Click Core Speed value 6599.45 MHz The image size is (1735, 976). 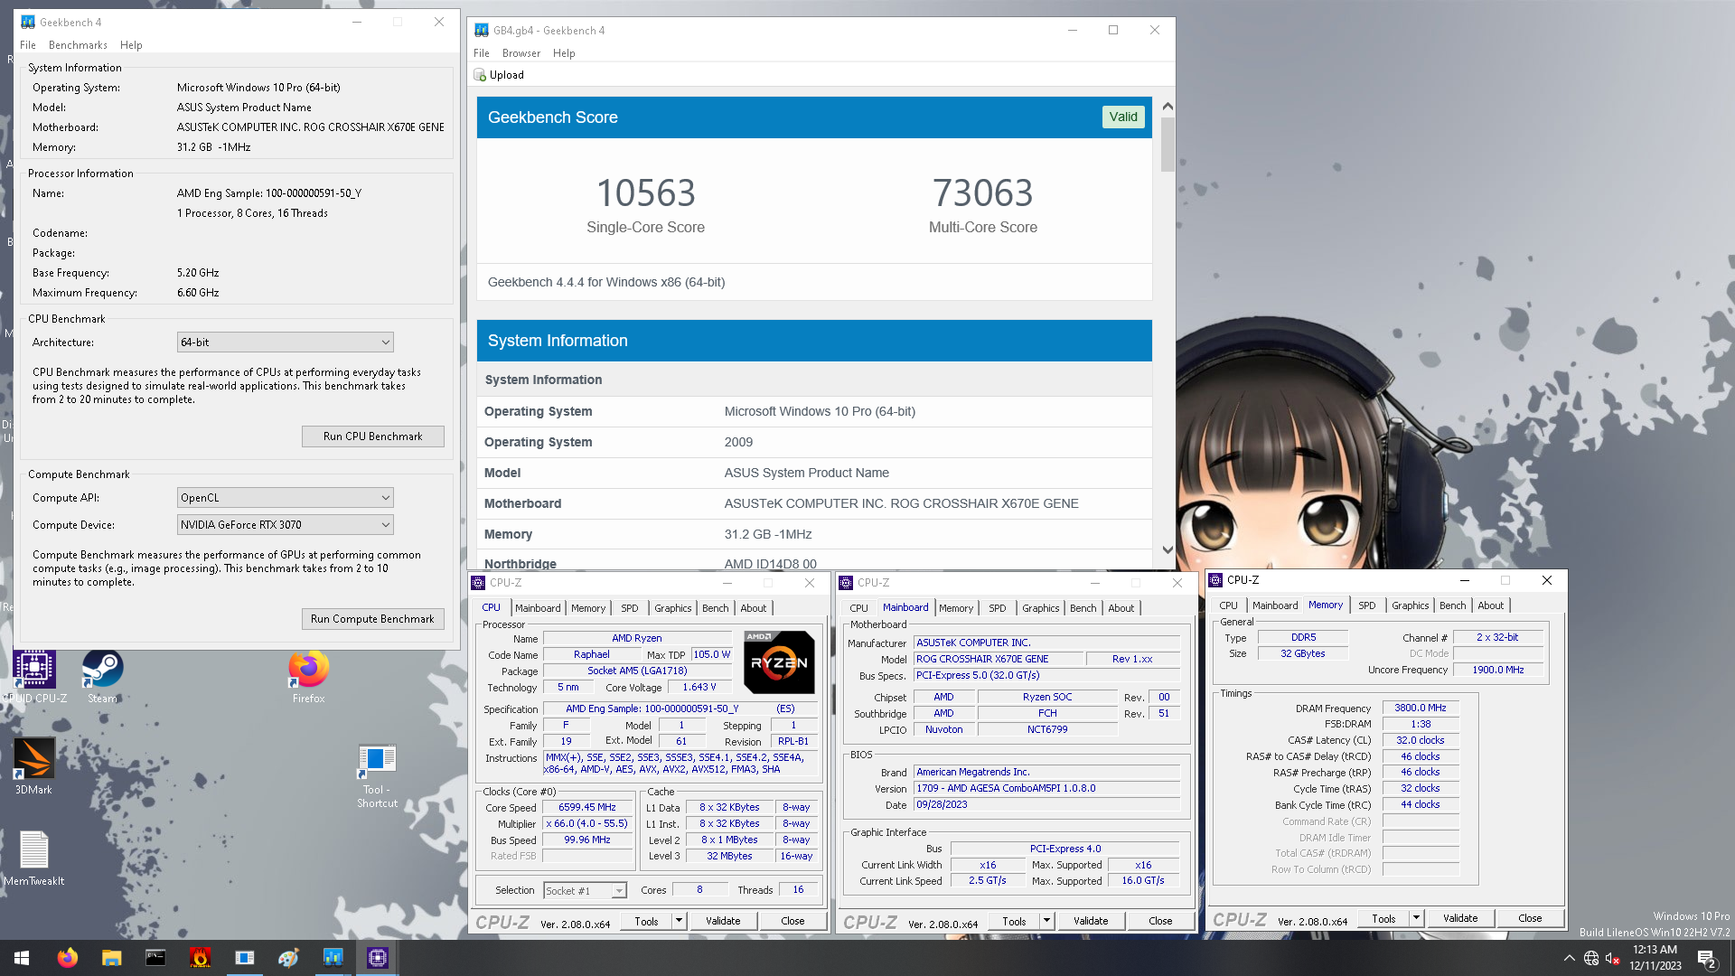coord(587,808)
